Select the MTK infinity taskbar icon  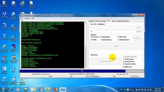click(63, 90)
